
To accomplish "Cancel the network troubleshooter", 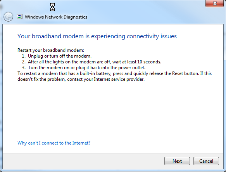I will (206, 161).
